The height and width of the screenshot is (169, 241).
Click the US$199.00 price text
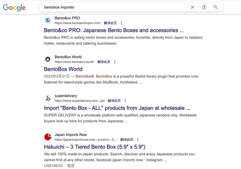[53, 166]
